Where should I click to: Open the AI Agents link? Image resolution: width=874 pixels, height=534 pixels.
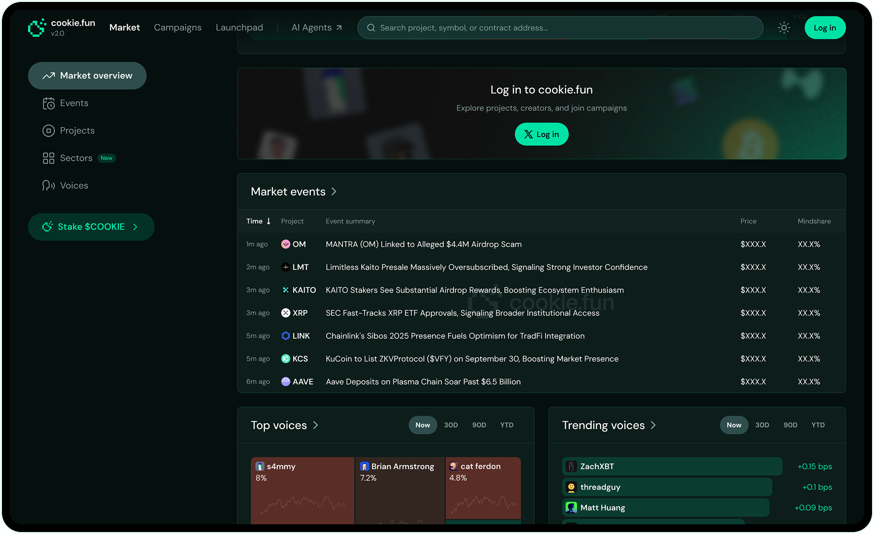pyautogui.click(x=317, y=28)
